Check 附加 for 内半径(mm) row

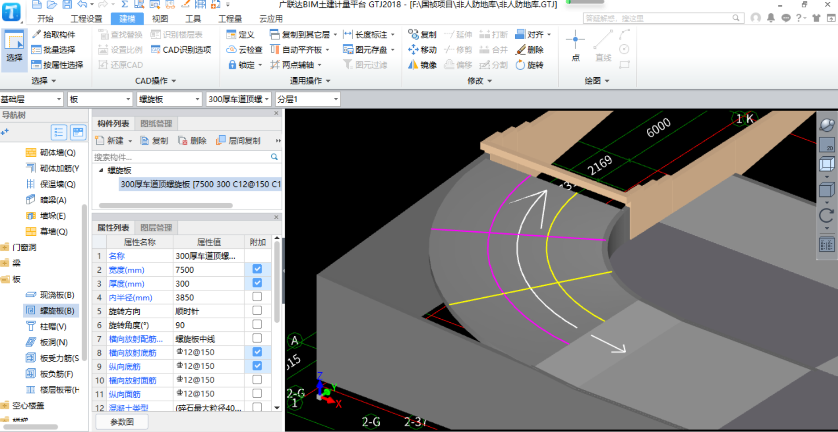(x=257, y=297)
